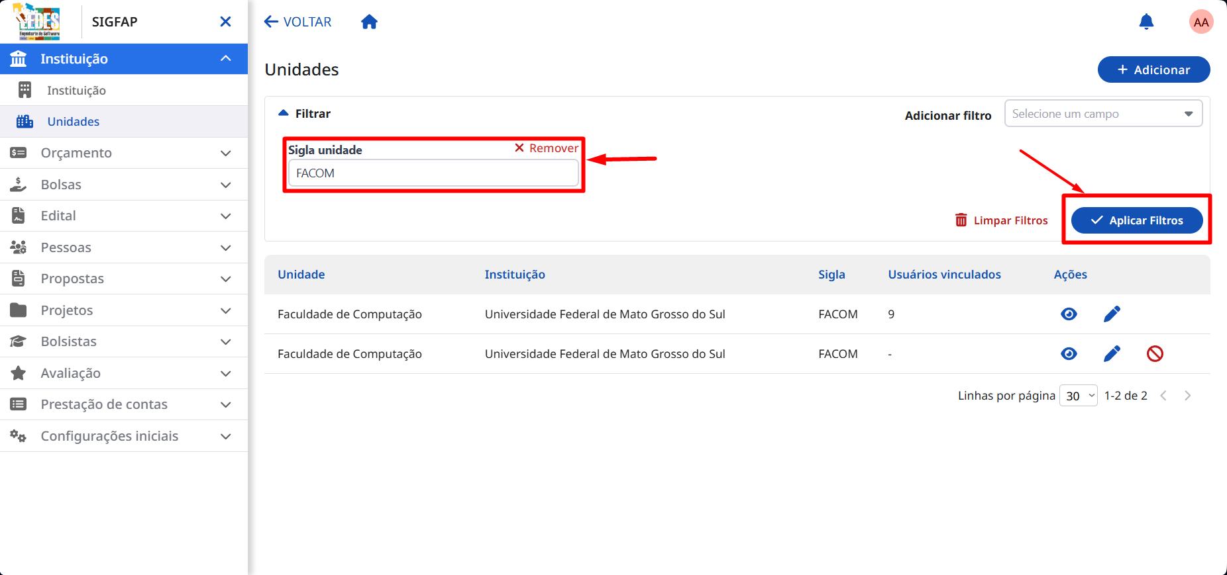Click the home icon in top bar
1227x575 pixels.
pyautogui.click(x=369, y=22)
